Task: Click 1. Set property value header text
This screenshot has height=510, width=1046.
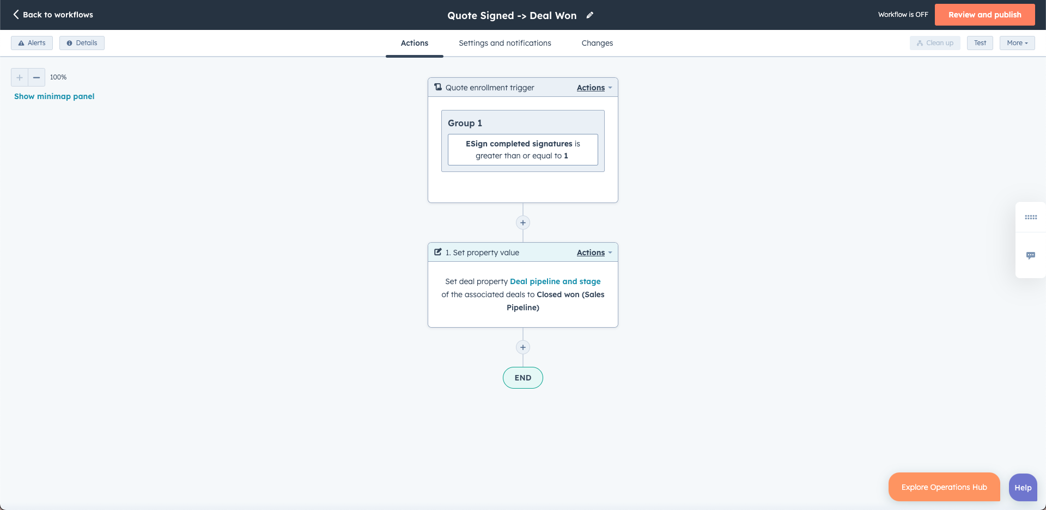Action: pyautogui.click(x=482, y=253)
